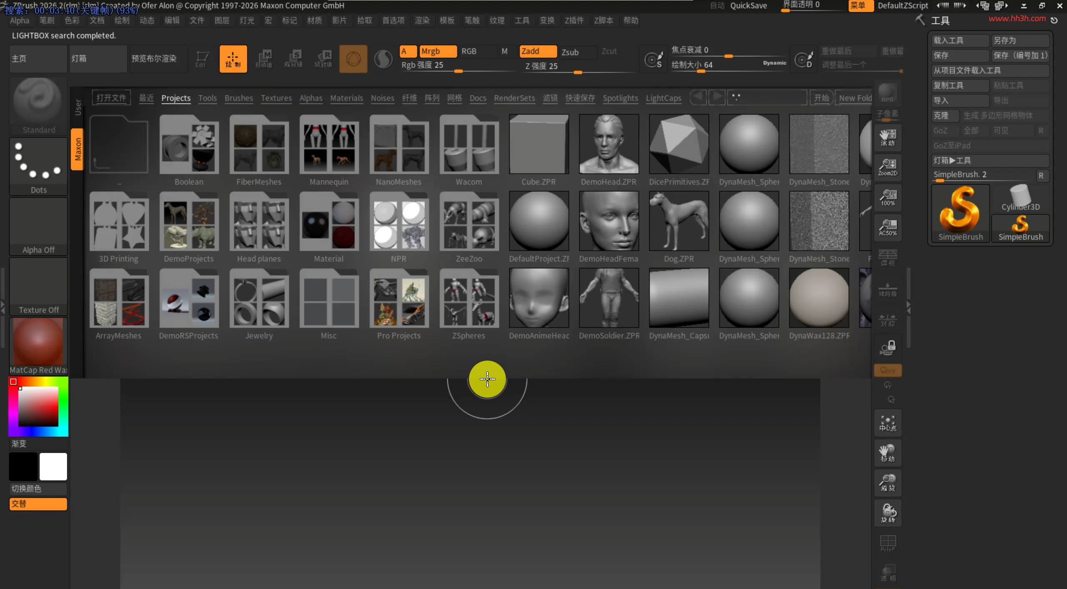Open the Z插件 (ZPlugin) menu
Viewport: 1067px width, 589px height.
tap(574, 20)
